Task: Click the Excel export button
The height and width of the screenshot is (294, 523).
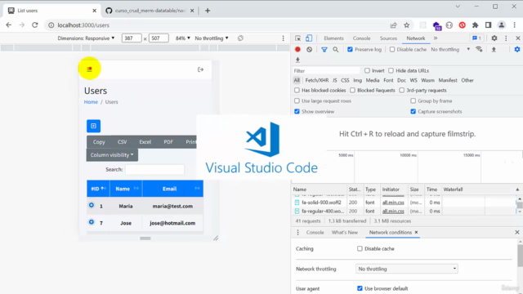Action: (x=145, y=142)
